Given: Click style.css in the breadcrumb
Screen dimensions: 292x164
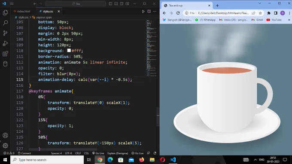Looking at the screenshot, I should click(23, 17).
